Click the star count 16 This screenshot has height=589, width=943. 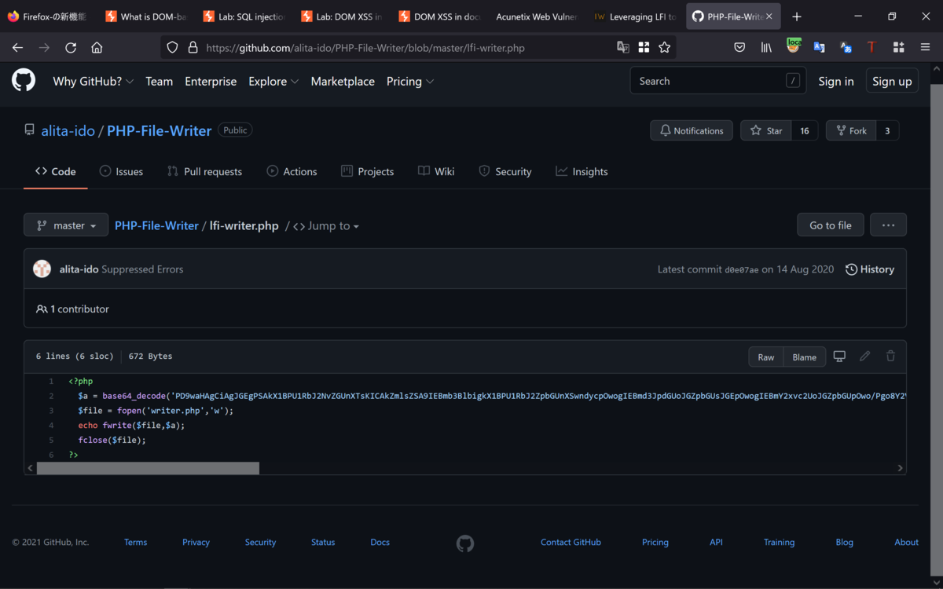click(805, 130)
